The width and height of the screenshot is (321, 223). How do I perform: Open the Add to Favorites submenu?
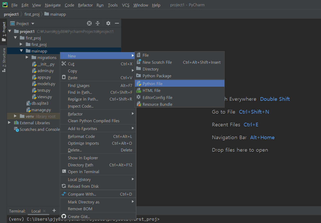tap(98, 129)
